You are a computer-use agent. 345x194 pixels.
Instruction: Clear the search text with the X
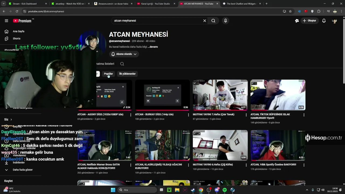click(x=205, y=21)
